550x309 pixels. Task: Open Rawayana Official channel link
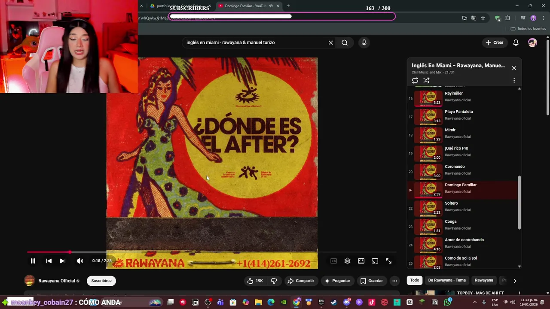coord(57,281)
